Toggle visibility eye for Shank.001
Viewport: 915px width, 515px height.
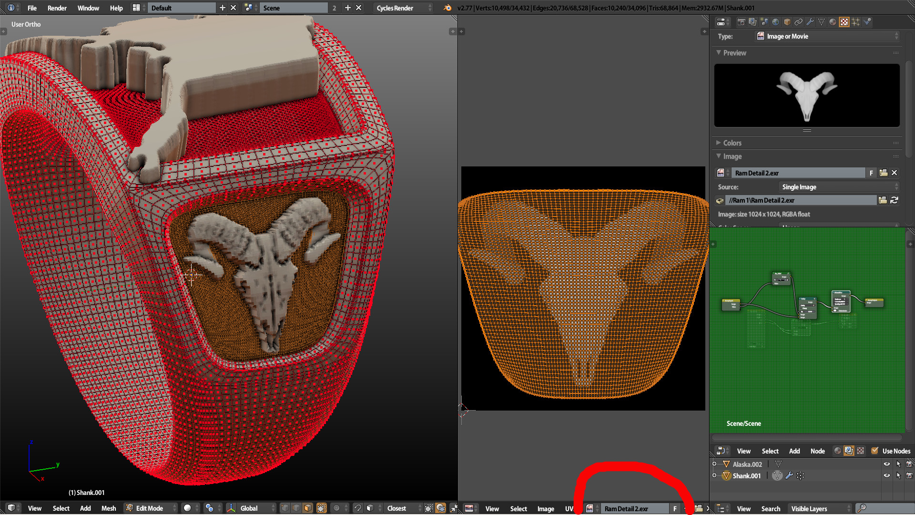pyautogui.click(x=886, y=475)
